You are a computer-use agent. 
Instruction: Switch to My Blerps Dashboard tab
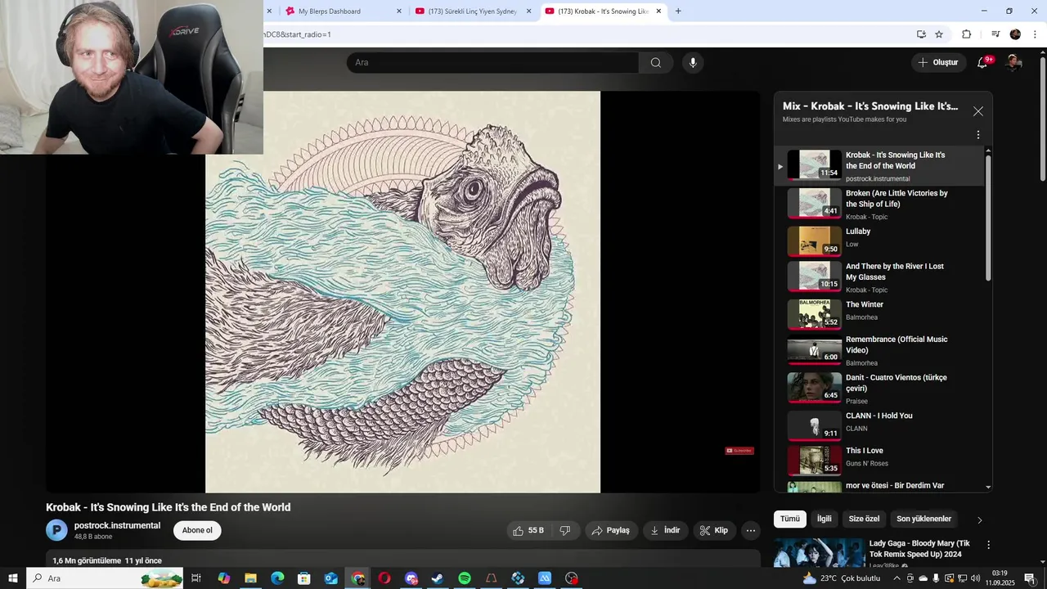[338, 11]
